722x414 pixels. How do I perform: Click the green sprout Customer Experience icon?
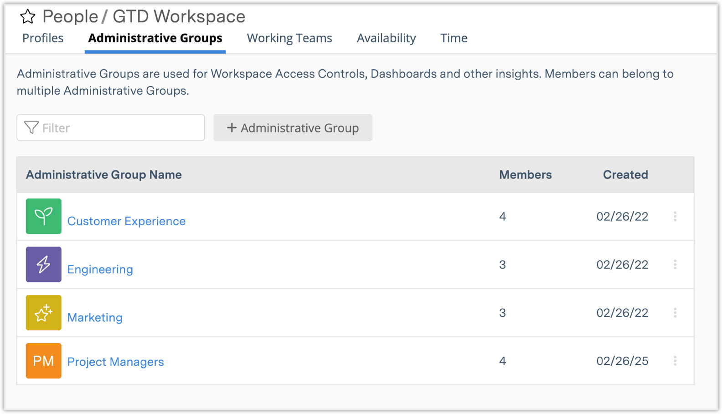point(44,216)
